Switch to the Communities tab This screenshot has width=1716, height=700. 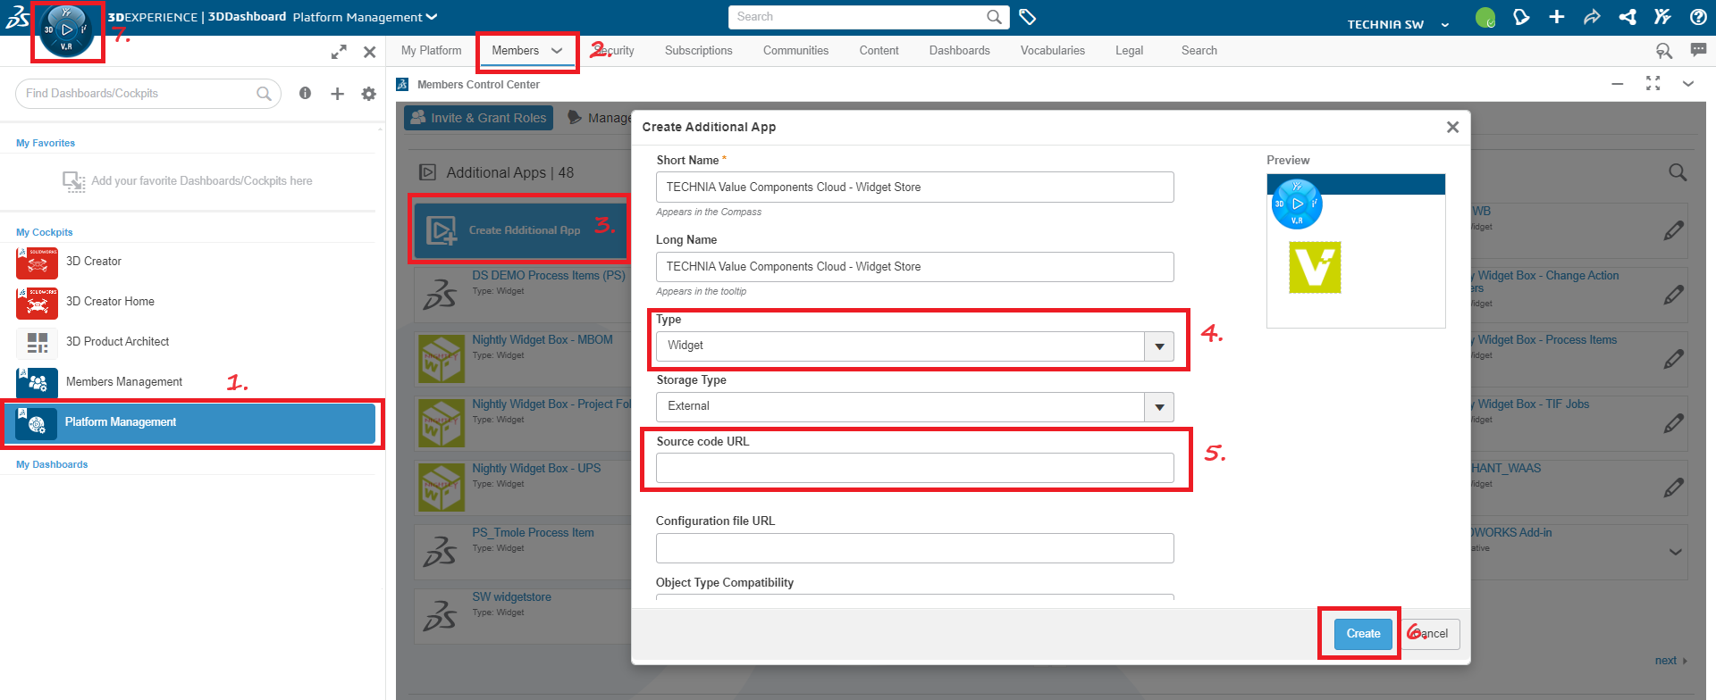(795, 51)
